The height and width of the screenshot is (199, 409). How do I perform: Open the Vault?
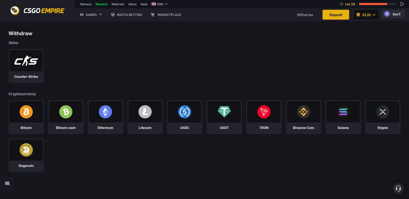144,4
